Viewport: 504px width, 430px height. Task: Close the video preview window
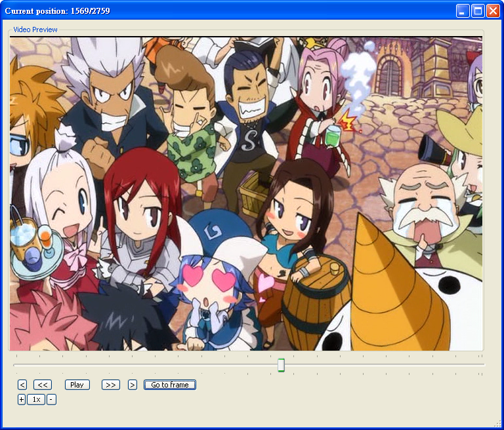[493, 11]
